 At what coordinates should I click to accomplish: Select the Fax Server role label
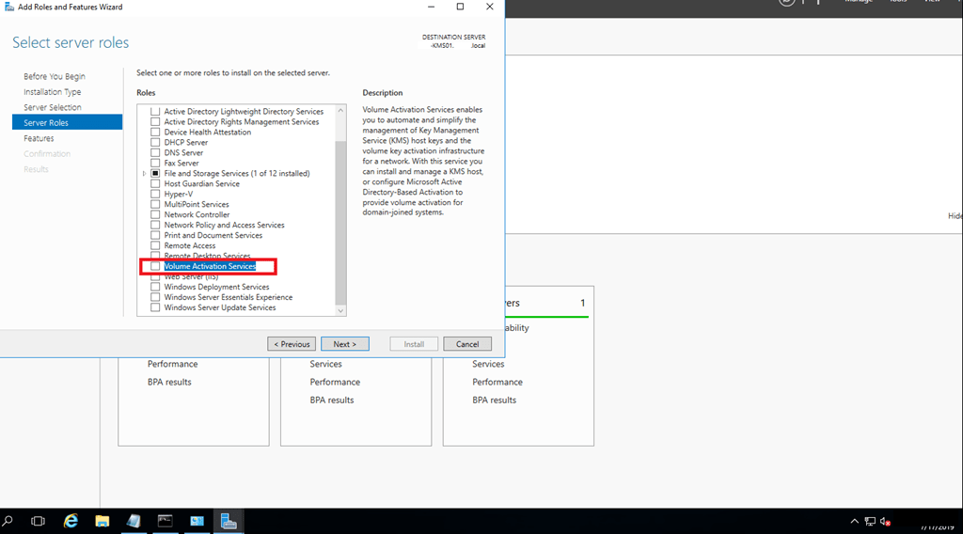[x=182, y=163]
